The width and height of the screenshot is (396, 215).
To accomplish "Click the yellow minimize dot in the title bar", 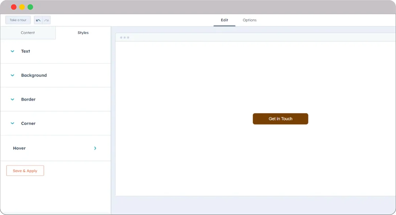I will [22, 7].
